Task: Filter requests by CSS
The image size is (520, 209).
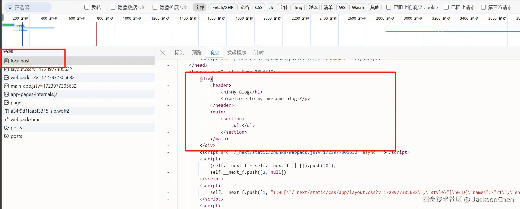Action: point(259,7)
